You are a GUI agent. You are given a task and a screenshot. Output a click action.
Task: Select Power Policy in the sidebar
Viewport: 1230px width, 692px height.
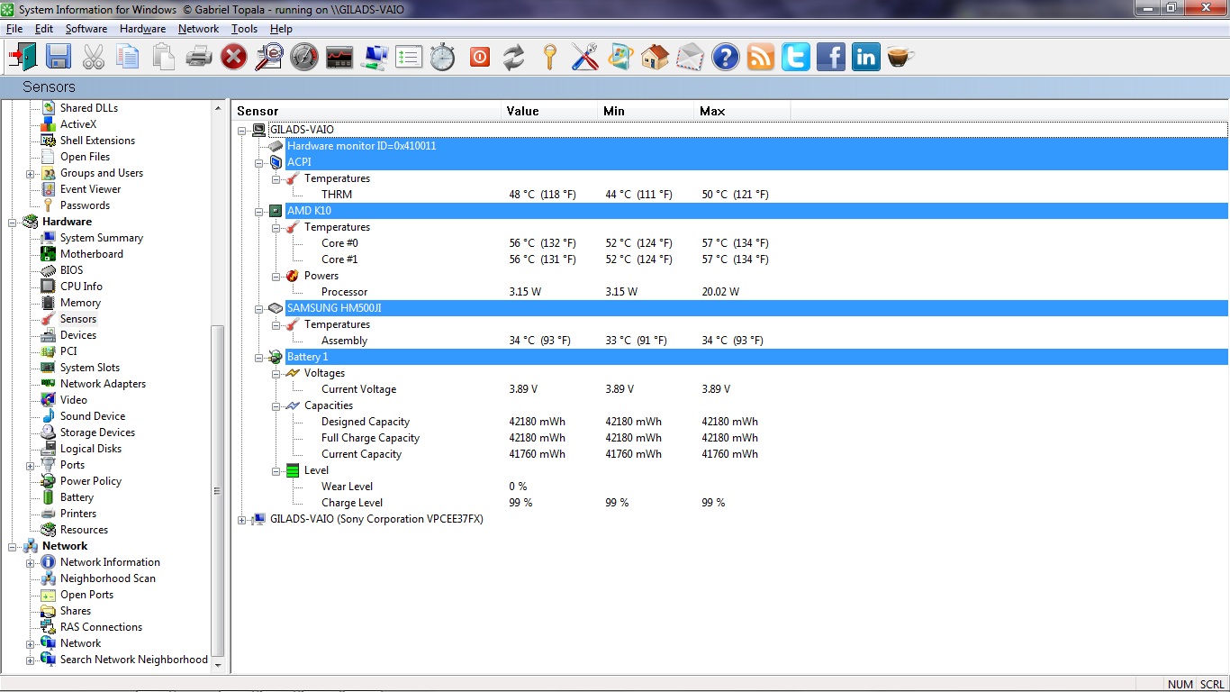coord(90,481)
